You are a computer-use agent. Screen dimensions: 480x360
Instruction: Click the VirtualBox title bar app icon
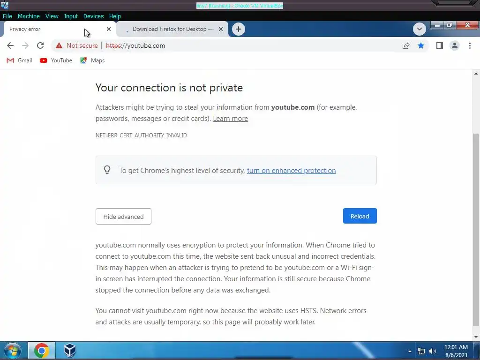point(5,5)
